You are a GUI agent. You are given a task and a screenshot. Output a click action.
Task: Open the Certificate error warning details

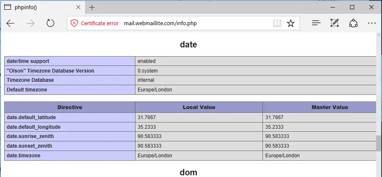[x=95, y=23]
